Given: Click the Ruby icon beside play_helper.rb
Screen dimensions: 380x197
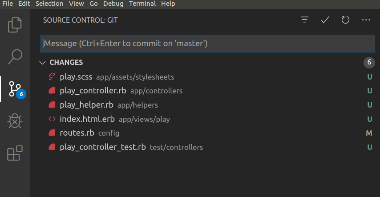Looking at the screenshot, I should (52, 105).
